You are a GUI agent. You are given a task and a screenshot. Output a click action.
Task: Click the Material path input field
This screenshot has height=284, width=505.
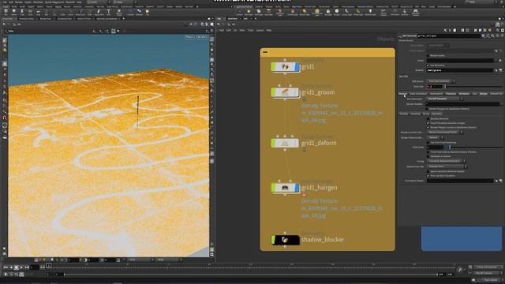coord(460,70)
